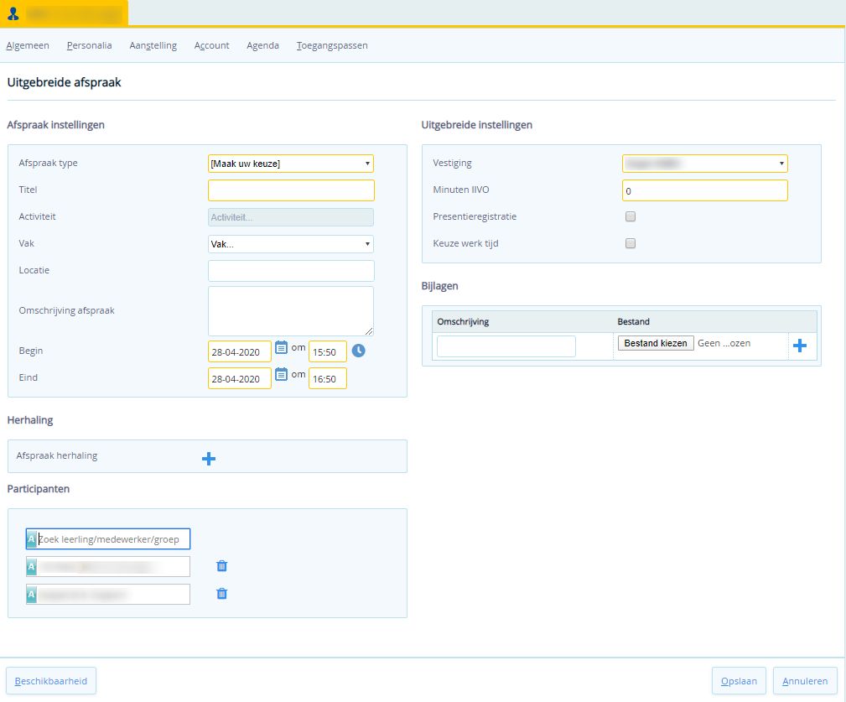This screenshot has width=846, height=702.
Task: Click the 'Geen ...ozen' file status text
Action: [724, 343]
